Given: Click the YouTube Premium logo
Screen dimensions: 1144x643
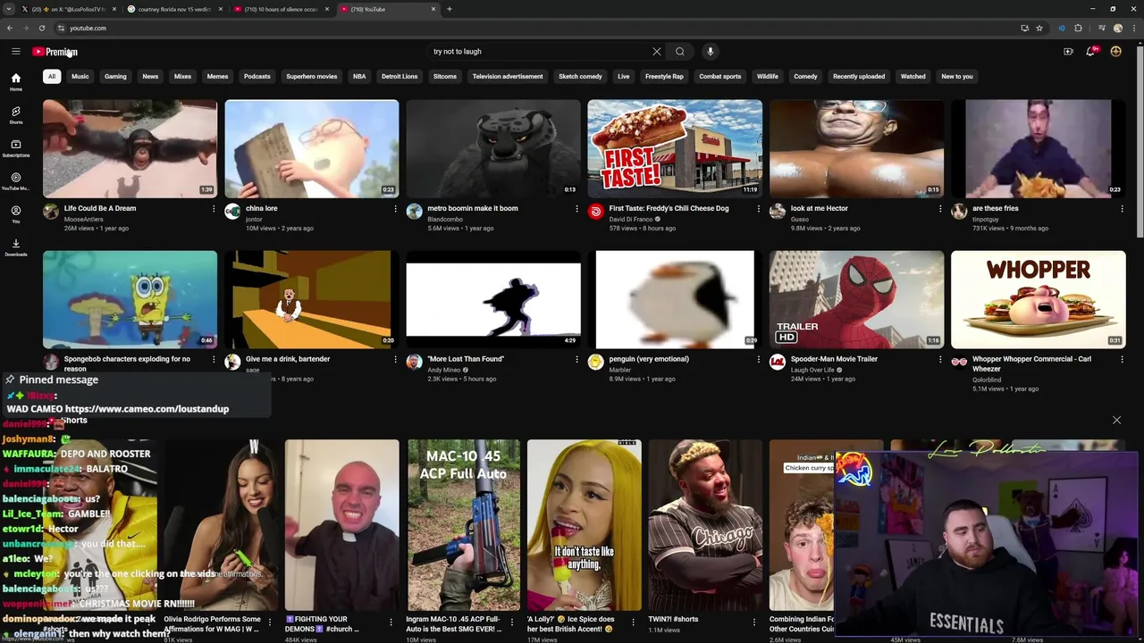Looking at the screenshot, I should coord(55,52).
